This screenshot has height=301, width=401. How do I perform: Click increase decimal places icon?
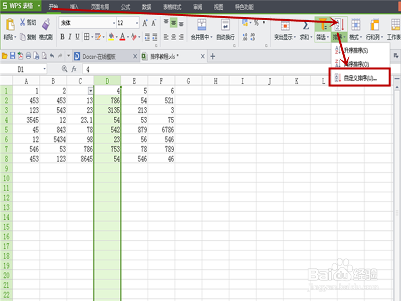coord(245,37)
